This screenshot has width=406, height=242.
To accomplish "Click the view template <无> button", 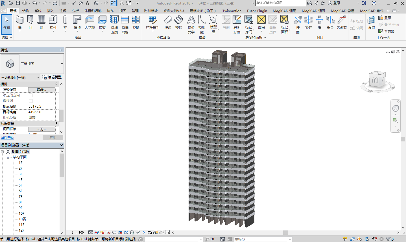I will [x=42, y=129].
